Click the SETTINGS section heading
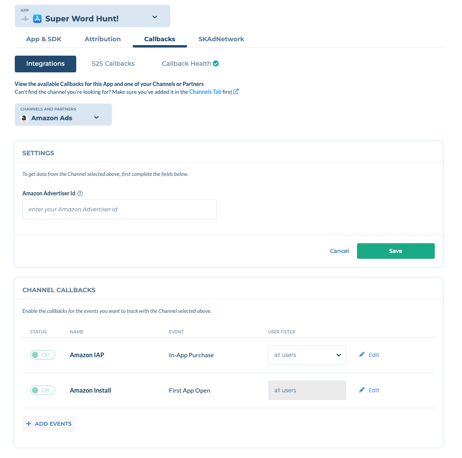This screenshot has width=462, height=458. point(38,153)
